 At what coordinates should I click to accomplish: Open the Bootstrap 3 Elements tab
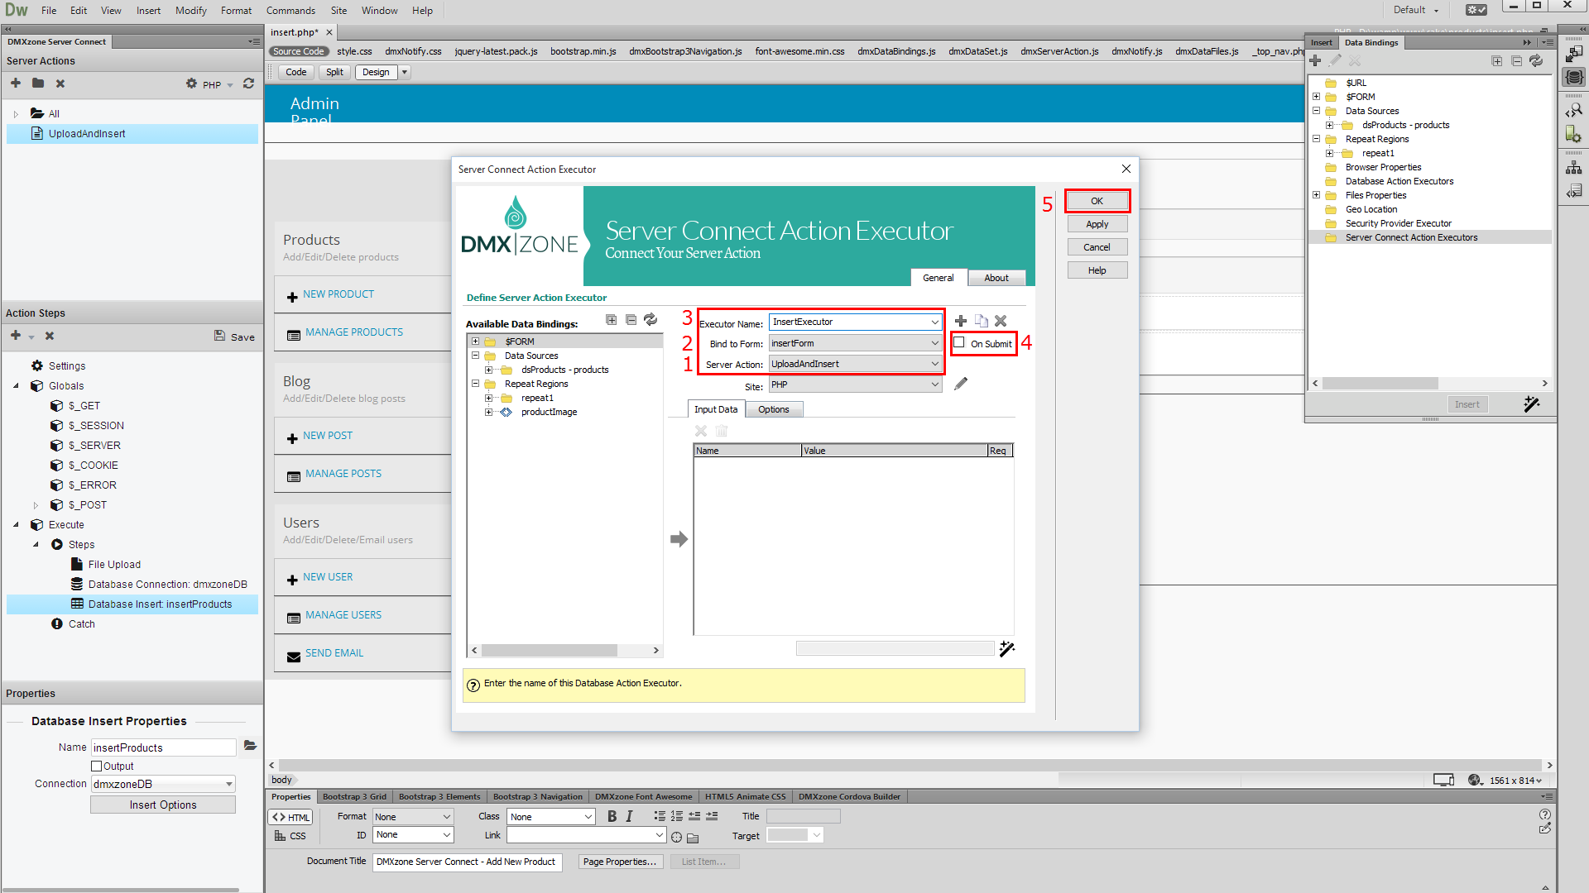pyautogui.click(x=439, y=797)
